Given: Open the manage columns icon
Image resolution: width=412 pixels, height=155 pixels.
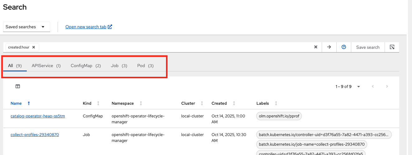Looking at the screenshot, I should tap(18, 86).
